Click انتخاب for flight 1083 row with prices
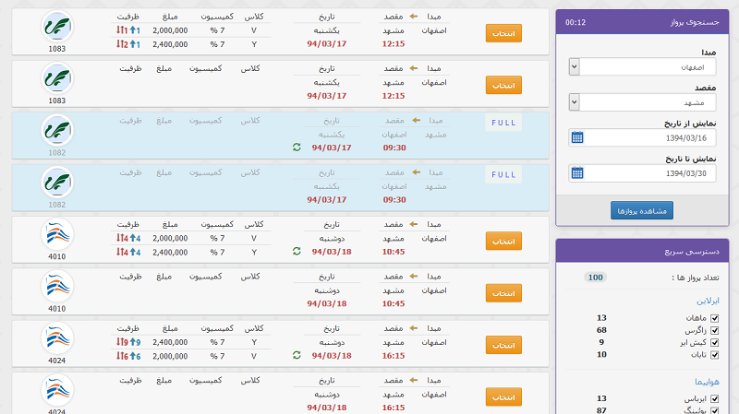The width and height of the screenshot is (739, 414). (x=503, y=33)
